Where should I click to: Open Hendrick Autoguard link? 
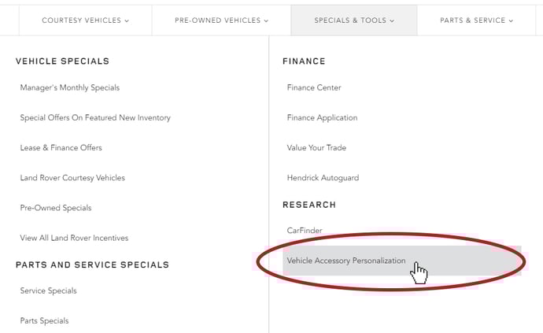(323, 178)
